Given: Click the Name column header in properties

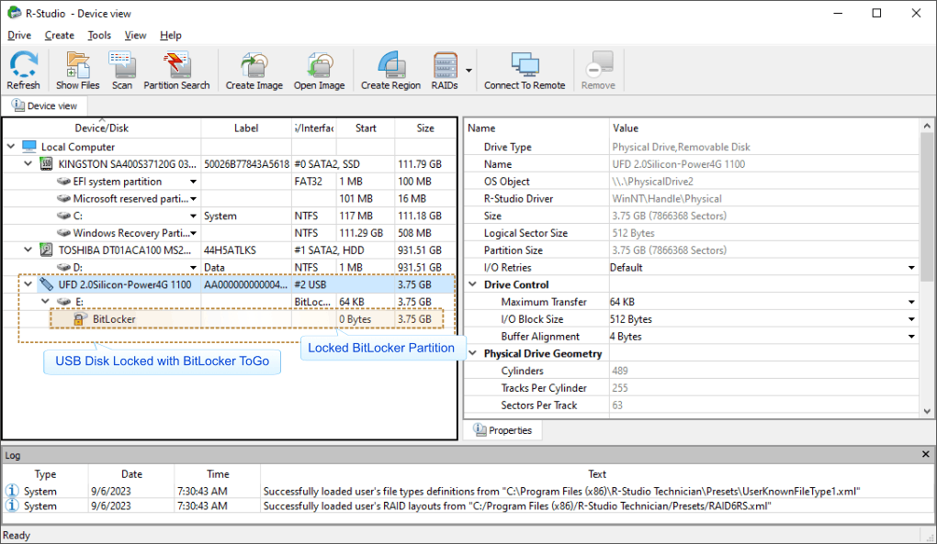Looking at the screenshot, I should pyautogui.click(x=536, y=128).
